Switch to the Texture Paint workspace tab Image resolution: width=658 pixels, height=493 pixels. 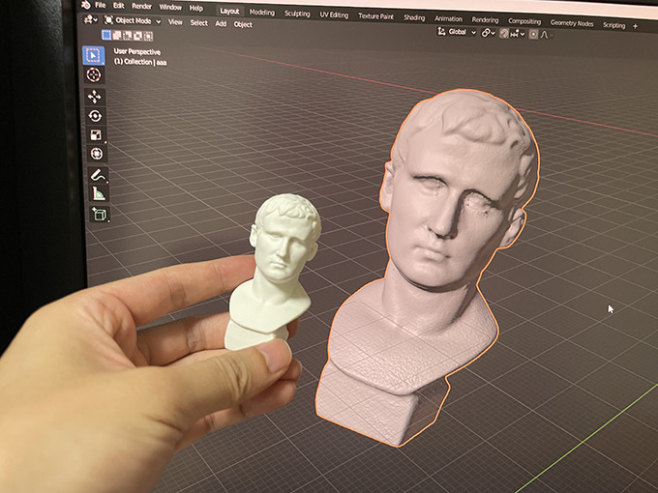[x=376, y=16]
